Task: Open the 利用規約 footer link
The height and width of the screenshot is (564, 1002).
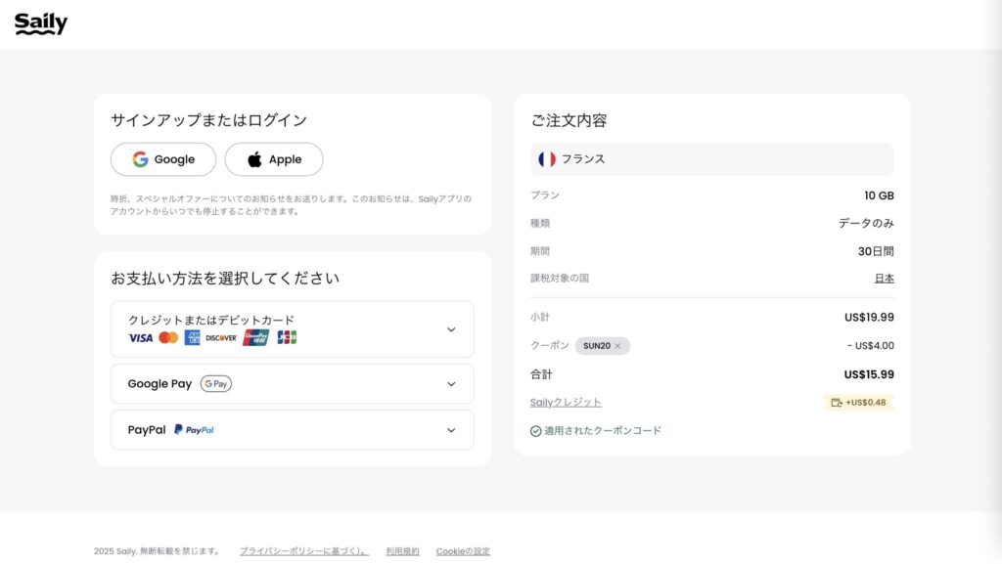Action: click(x=402, y=551)
